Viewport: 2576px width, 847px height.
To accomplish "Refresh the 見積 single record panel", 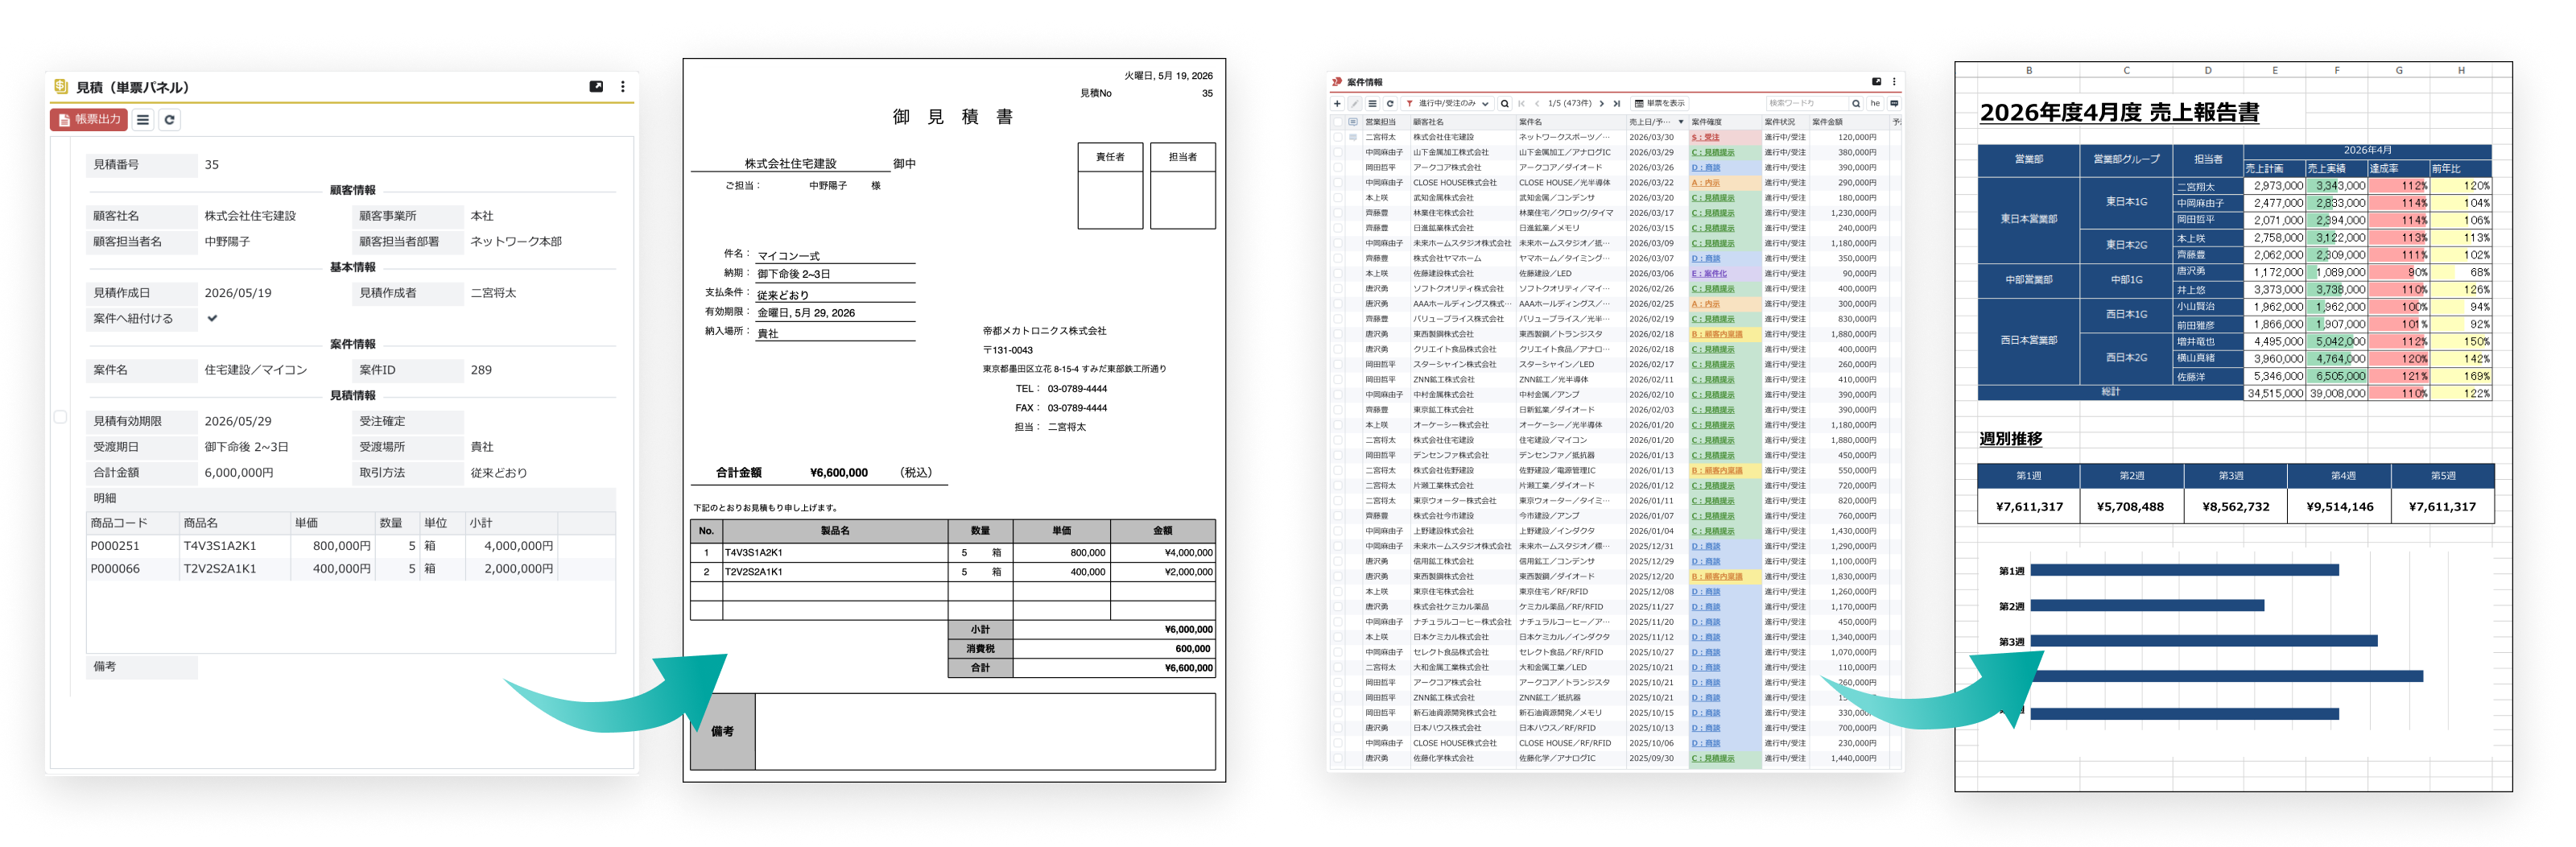I will point(170,120).
